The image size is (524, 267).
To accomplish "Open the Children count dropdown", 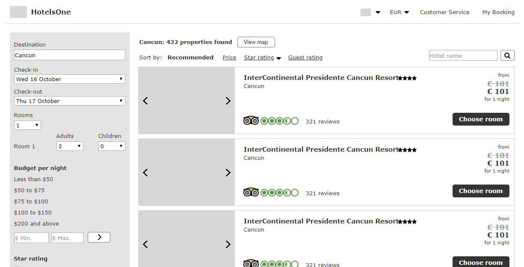I will tap(112, 146).
